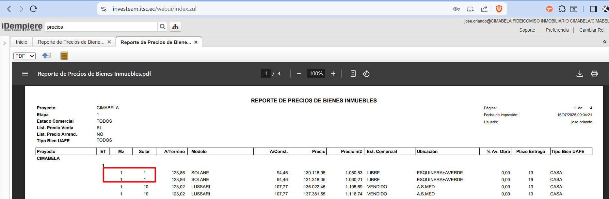
Task: Click the search field containing precios
Action: coord(101,27)
